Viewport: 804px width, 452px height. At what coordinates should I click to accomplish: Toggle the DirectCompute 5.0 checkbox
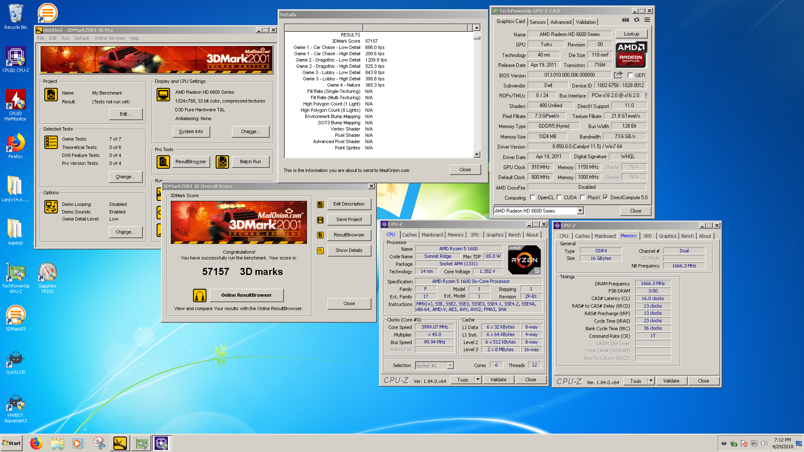[x=606, y=198]
